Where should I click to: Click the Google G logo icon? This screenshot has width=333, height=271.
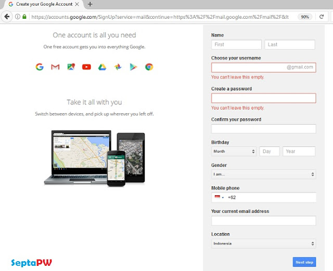click(x=40, y=67)
